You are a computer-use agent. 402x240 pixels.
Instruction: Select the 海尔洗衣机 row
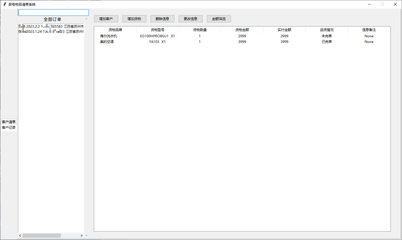tap(242, 36)
